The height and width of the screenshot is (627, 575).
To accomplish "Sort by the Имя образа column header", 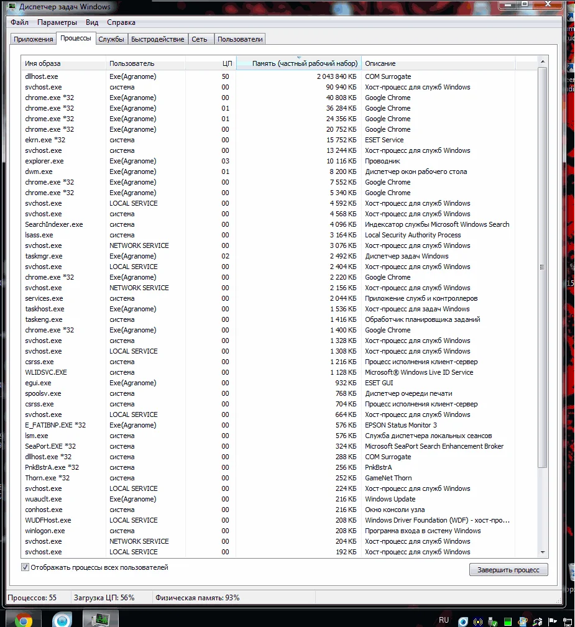I will click(63, 63).
